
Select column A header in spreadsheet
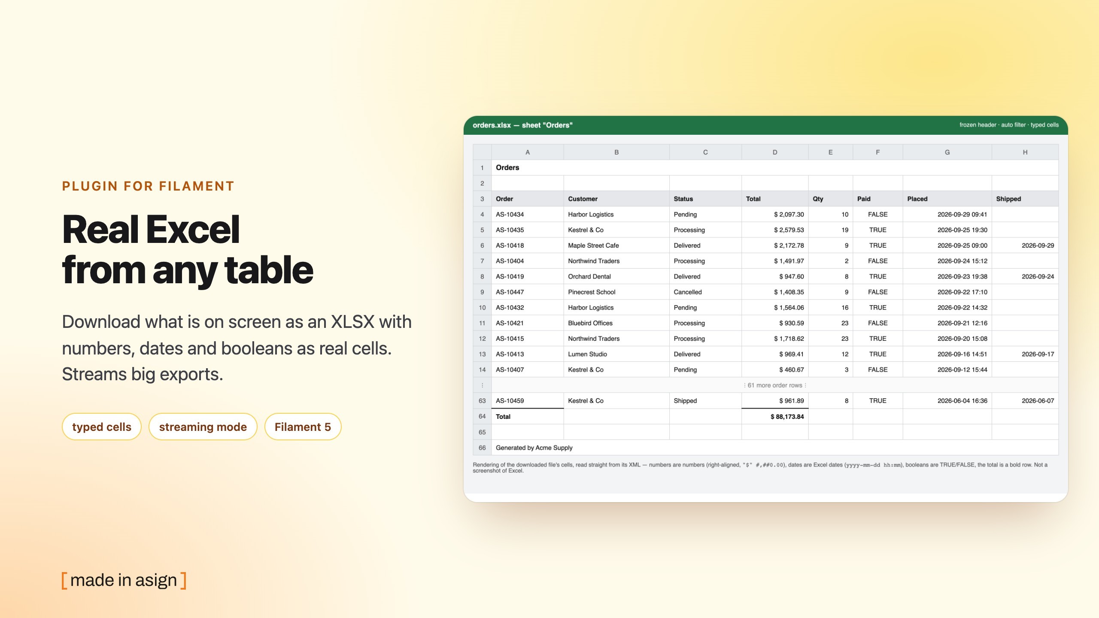527,152
